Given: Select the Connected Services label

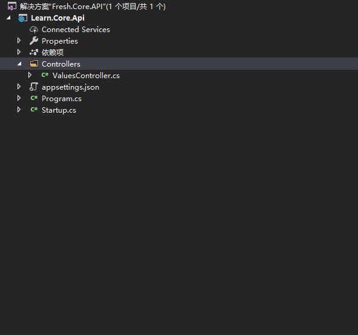Looking at the screenshot, I should 76,30.
